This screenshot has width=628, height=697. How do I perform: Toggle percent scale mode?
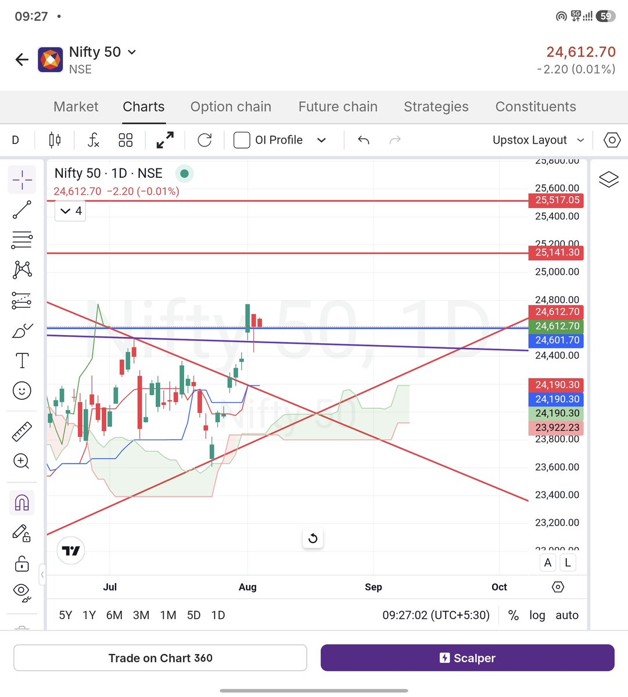514,615
